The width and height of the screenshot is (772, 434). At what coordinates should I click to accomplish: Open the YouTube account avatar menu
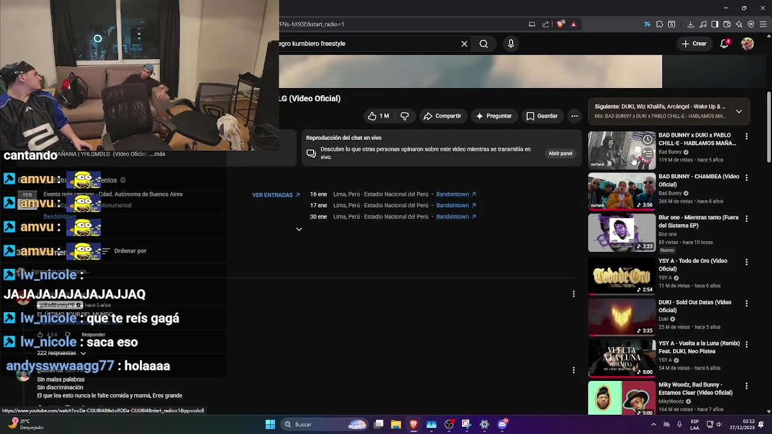pyautogui.click(x=747, y=43)
